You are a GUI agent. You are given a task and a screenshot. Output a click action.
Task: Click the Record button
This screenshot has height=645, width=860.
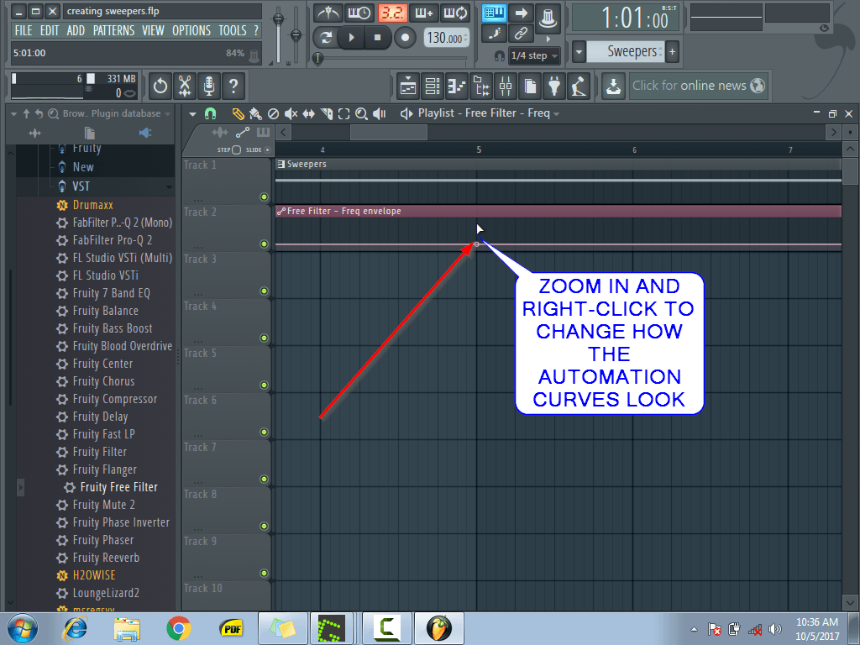pyautogui.click(x=405, y=38)
